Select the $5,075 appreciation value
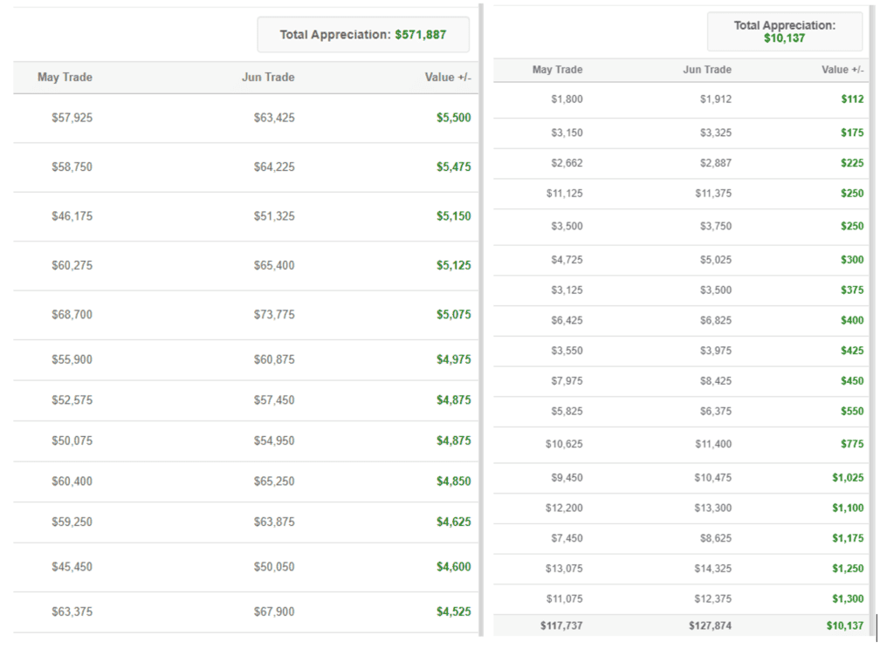 pos(454,315)
